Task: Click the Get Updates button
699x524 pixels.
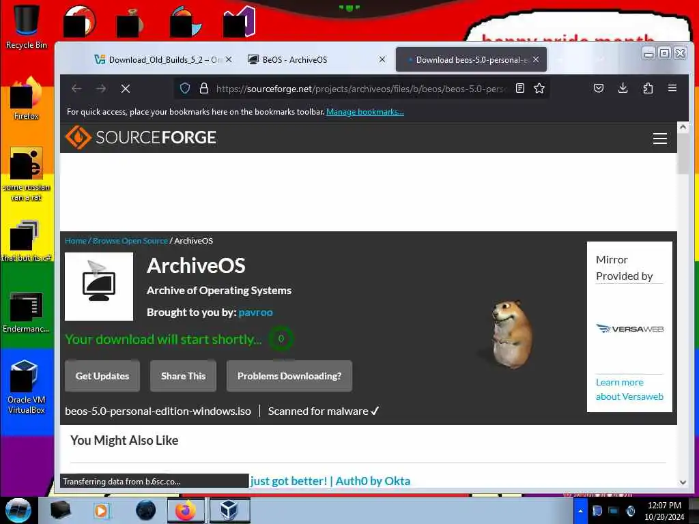Action: pyautogui.click(x=102, y=376)
